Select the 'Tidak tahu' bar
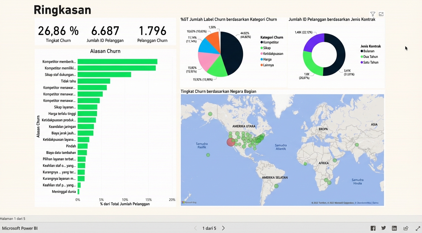 coord(94,81)
